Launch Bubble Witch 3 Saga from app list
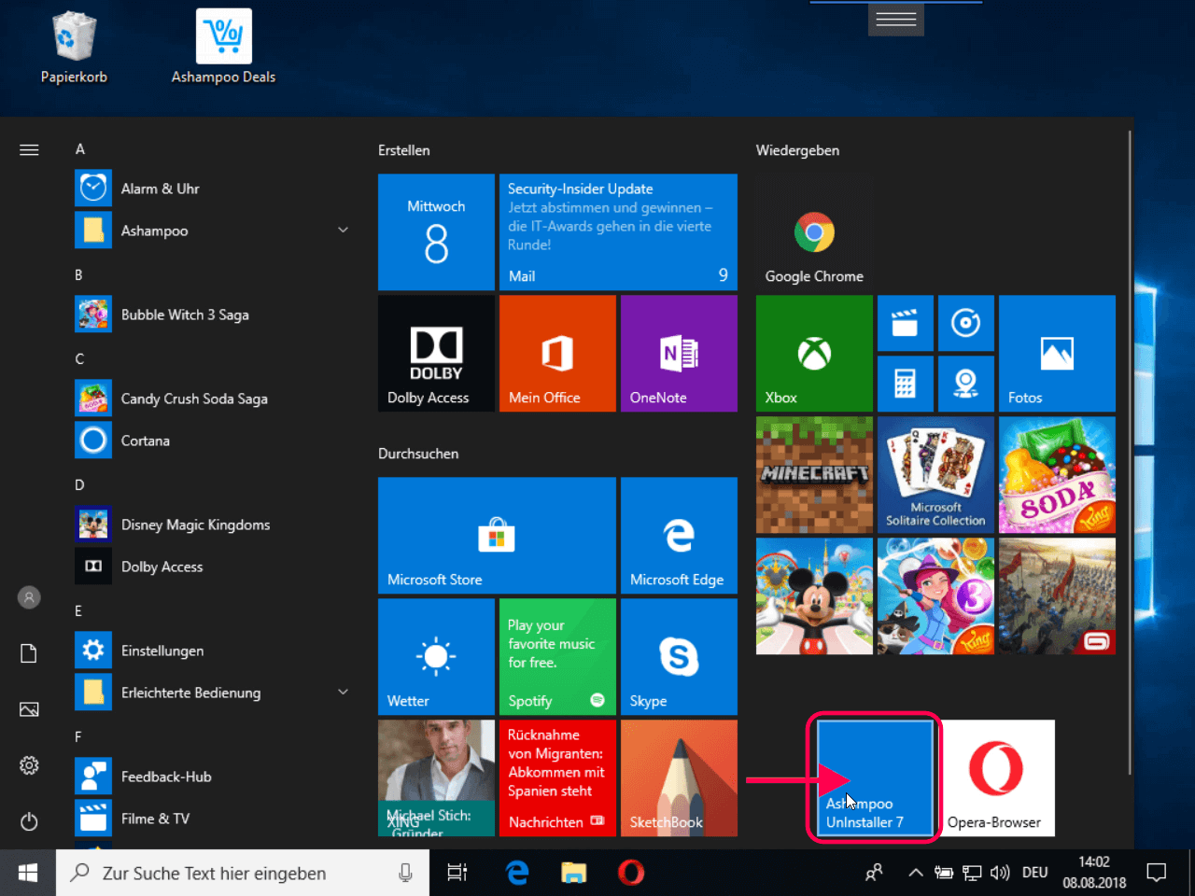The image size is (1195, 896). (213, 315)
